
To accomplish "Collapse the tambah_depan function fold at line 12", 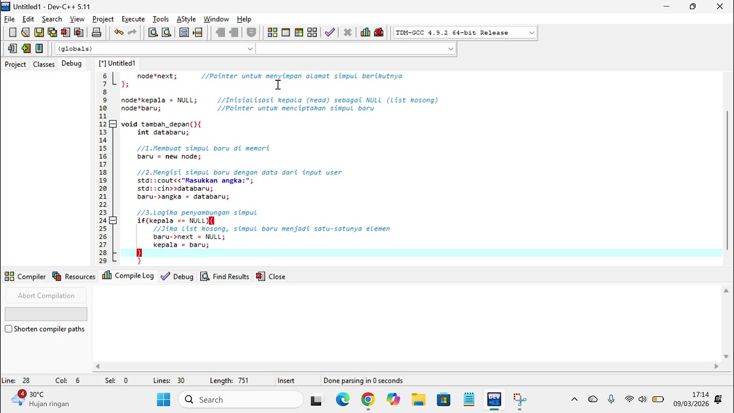I will (x=113, y=124).
